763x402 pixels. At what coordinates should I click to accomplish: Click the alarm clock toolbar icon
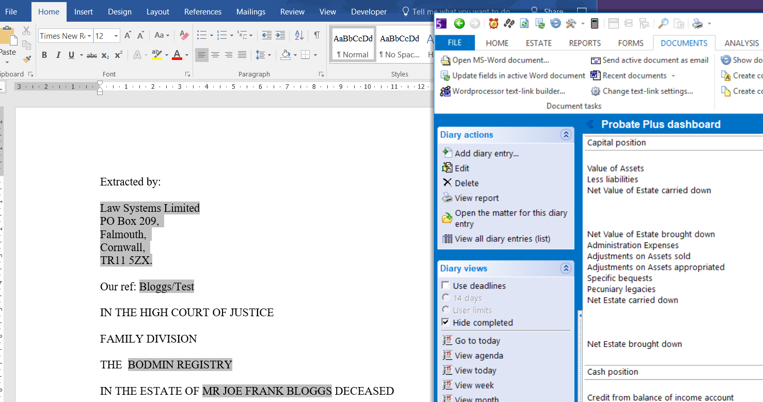[494, 23]
